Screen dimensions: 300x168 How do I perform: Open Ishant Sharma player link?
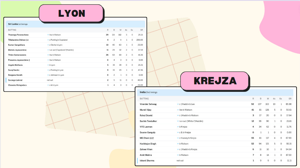point(147,161)
